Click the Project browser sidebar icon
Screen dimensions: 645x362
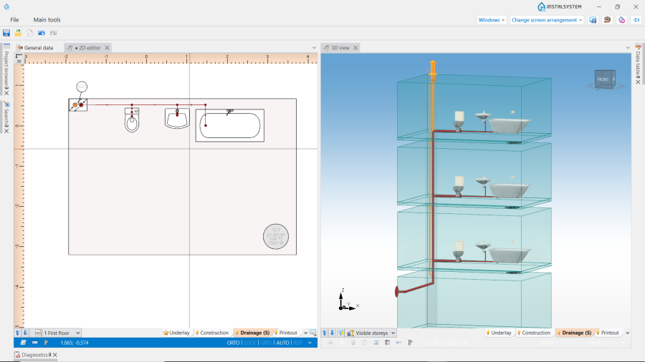tap(6, 47)
